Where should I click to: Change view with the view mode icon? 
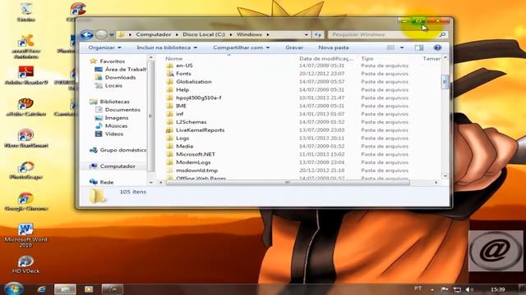tap(391, 48)
